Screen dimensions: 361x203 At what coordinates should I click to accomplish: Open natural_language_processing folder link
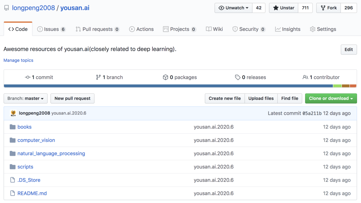coord(51,153)
